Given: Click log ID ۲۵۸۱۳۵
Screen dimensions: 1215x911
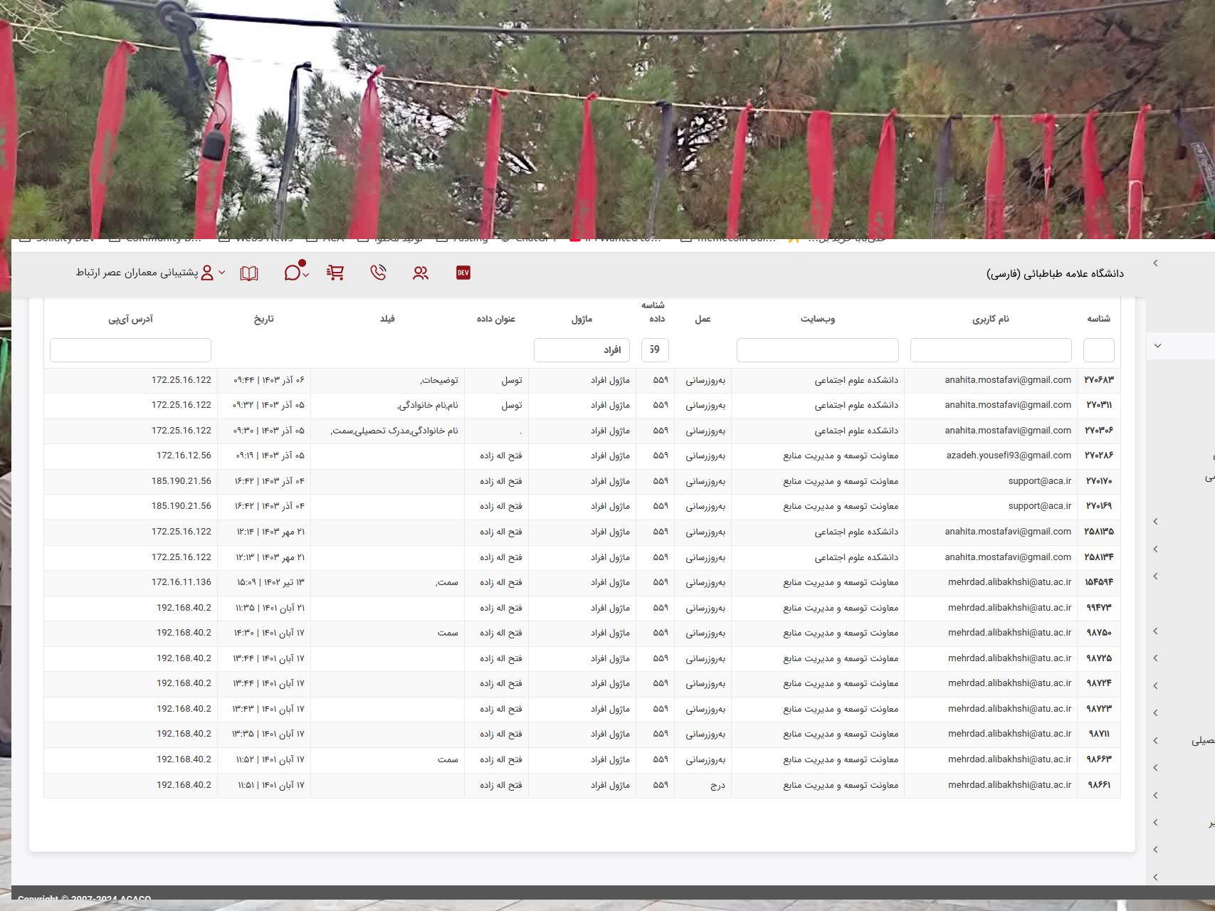Looking at the screenshot, I should coord(1099,532).
